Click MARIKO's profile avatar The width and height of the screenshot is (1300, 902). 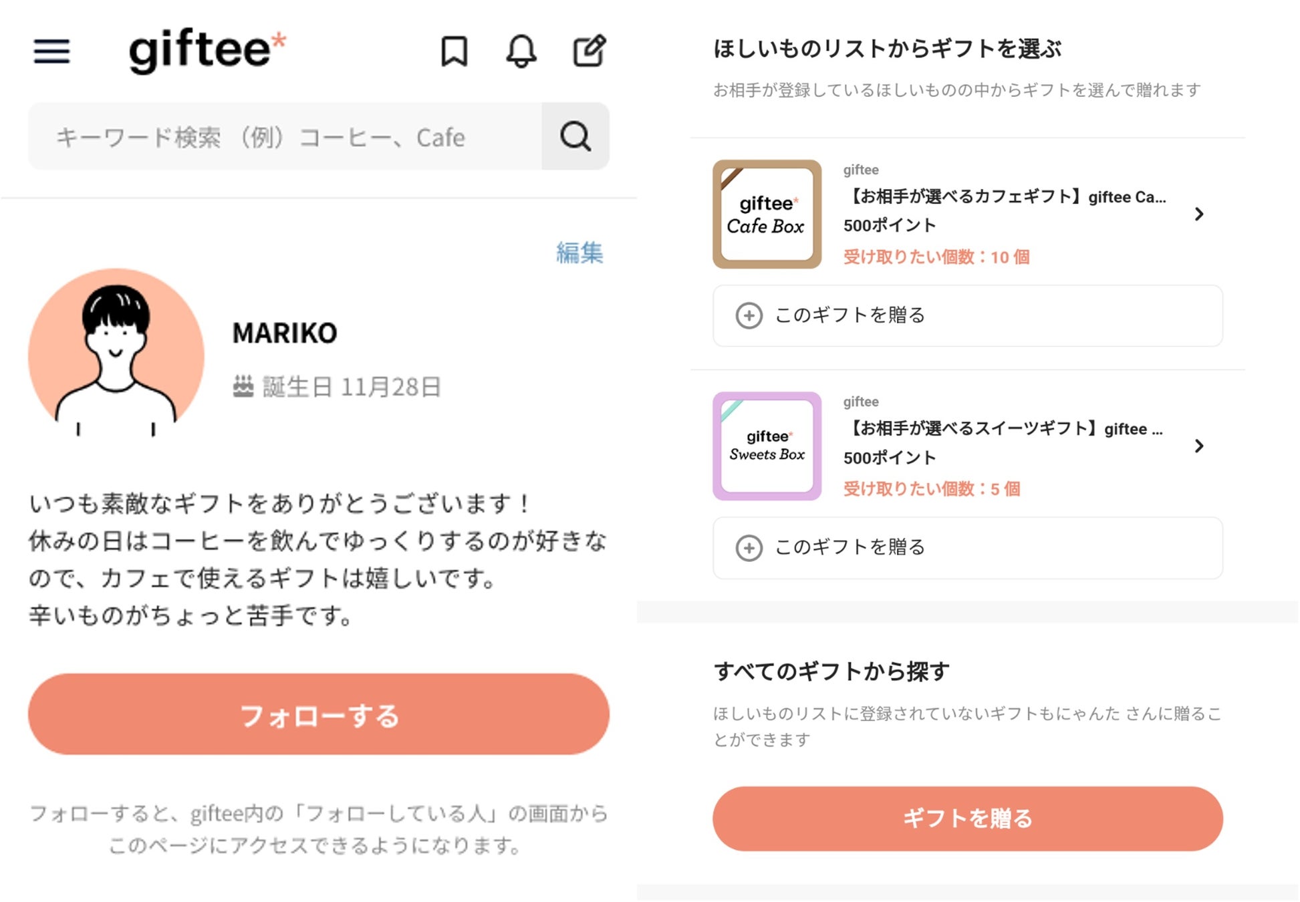(116, 354)
